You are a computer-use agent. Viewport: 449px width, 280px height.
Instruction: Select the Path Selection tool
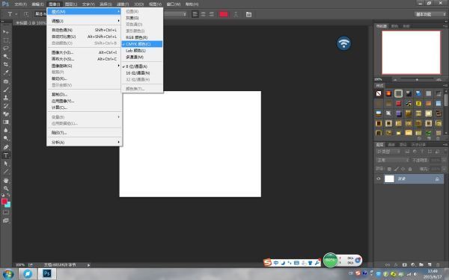click(6, 164)
